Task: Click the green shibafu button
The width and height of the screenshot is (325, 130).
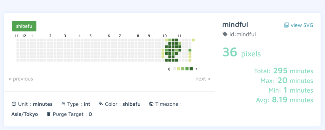Action: pyautogui.click(x=24, y=26)
